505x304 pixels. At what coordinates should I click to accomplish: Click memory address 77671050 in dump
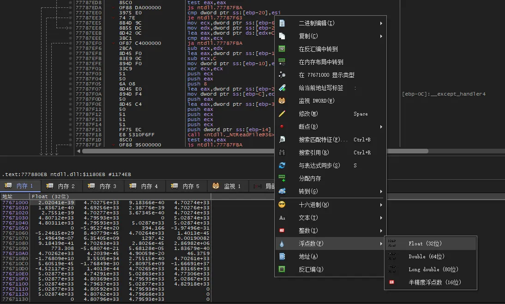click(x=15, y=228)
